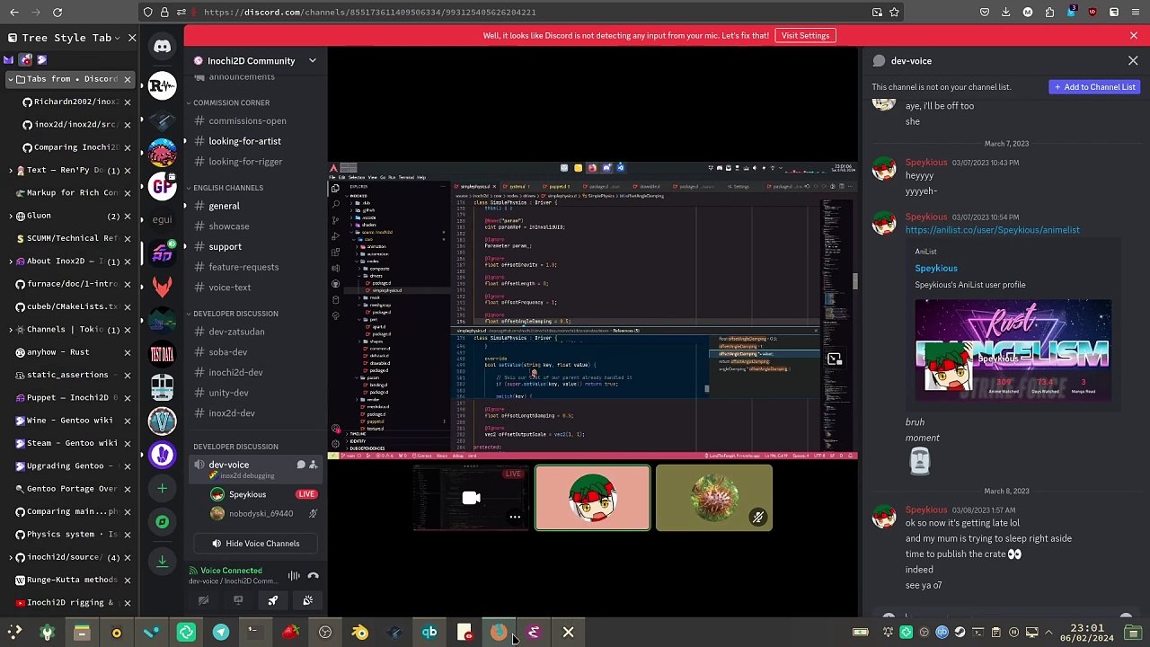Viewport: 1150px width, 647px height.
Task: Open Tree Style Tab sidebar switcher dropdown
Action: tap(119, 38)
